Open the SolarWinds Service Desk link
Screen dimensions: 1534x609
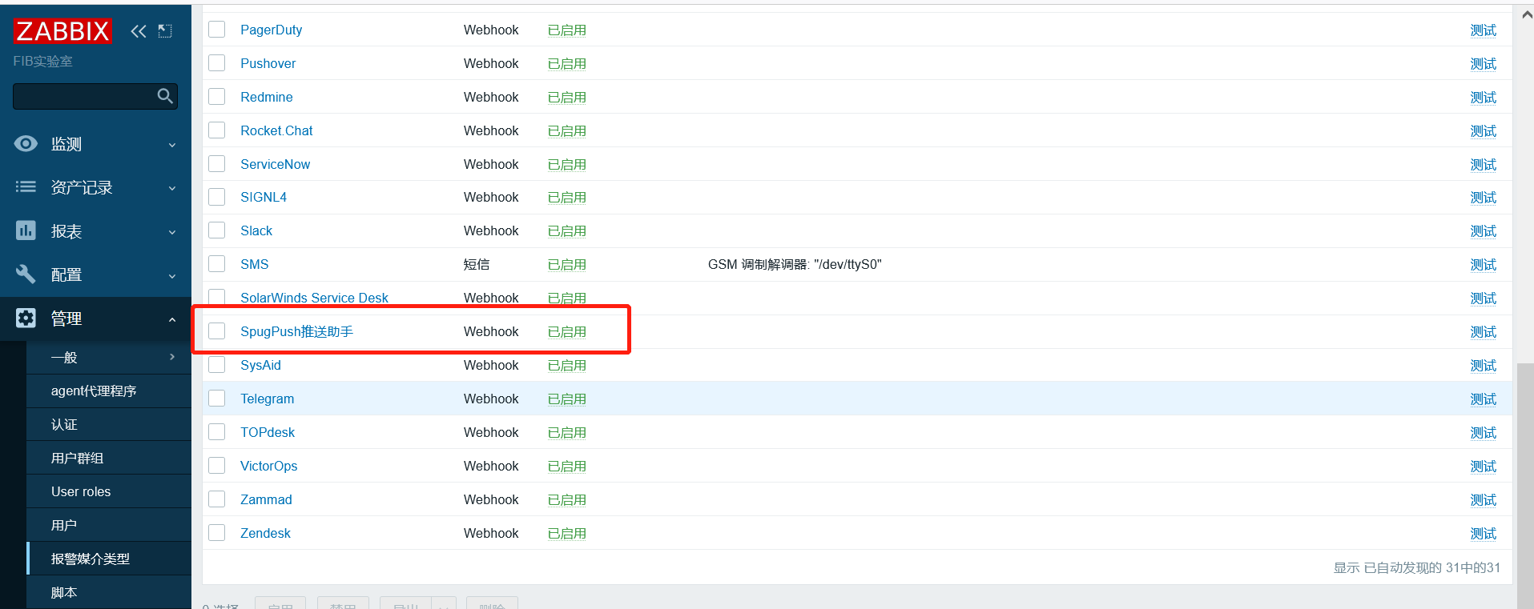click(x=314, y=298)
